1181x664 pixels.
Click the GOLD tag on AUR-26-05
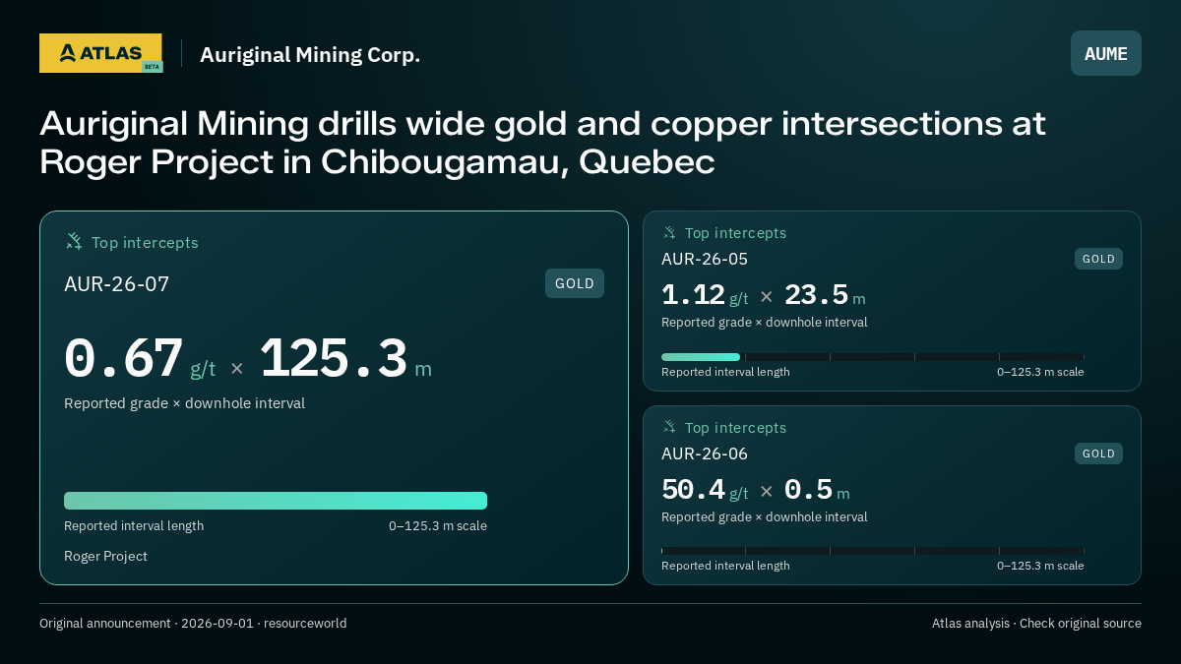(1098, 259)
